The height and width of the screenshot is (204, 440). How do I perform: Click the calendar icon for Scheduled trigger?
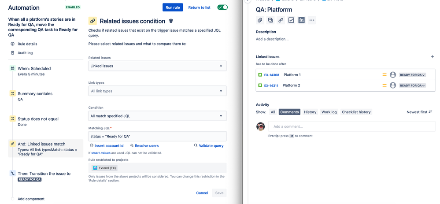click(12, 68)
